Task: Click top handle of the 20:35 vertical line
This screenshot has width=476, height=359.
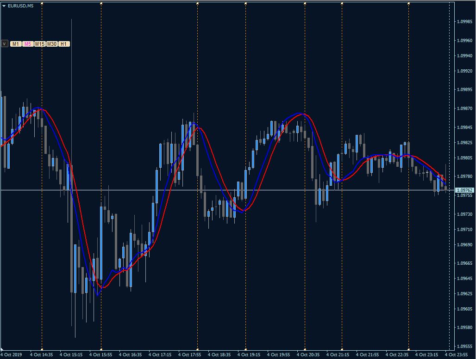Action: pyautogui.click(x=305, y=3)
